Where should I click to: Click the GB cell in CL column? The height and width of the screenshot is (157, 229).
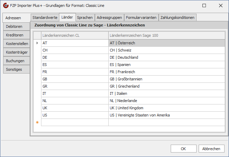click(x=75, y=79)
